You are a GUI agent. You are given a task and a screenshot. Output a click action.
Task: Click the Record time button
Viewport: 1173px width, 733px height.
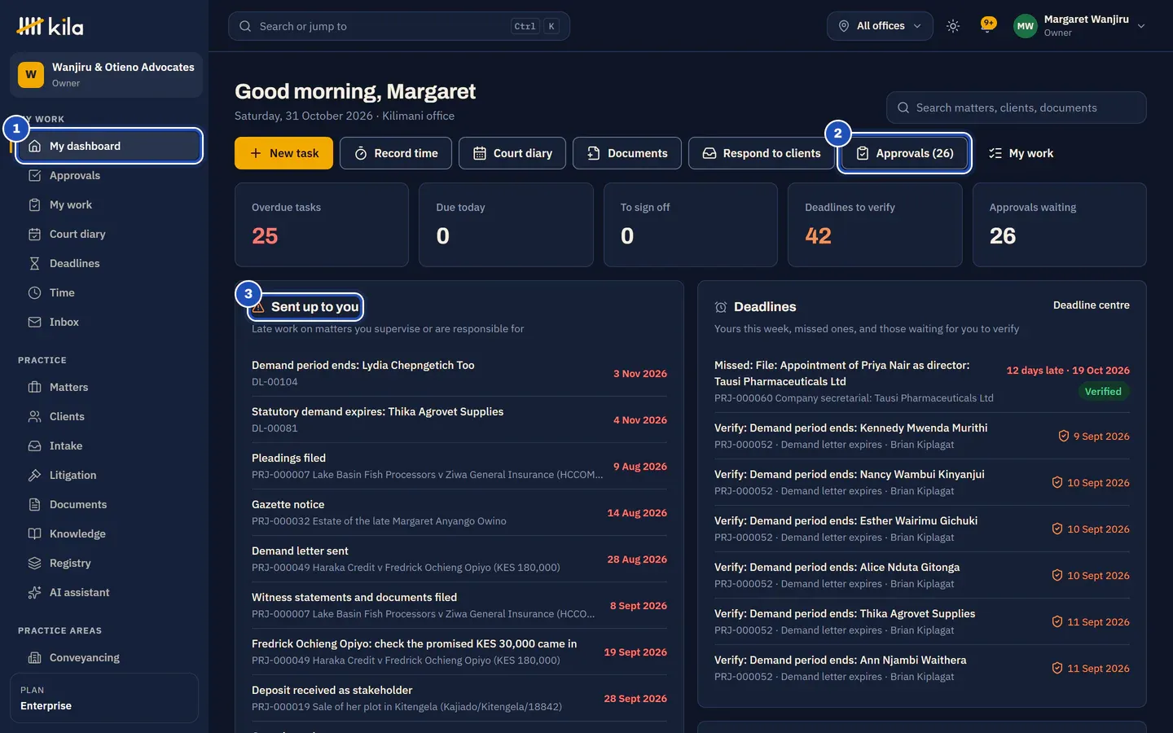396,153
